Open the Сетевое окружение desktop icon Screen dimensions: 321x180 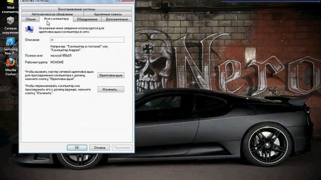(x=10, y=25)
